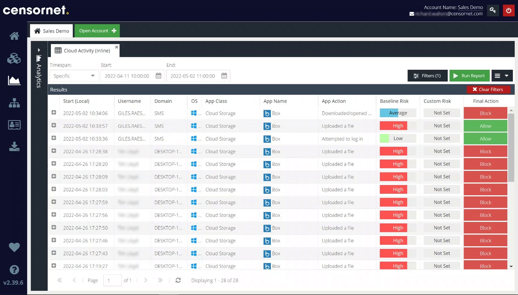Click the red power logout button
Screen dimensions: 518x295
(508, 11)
